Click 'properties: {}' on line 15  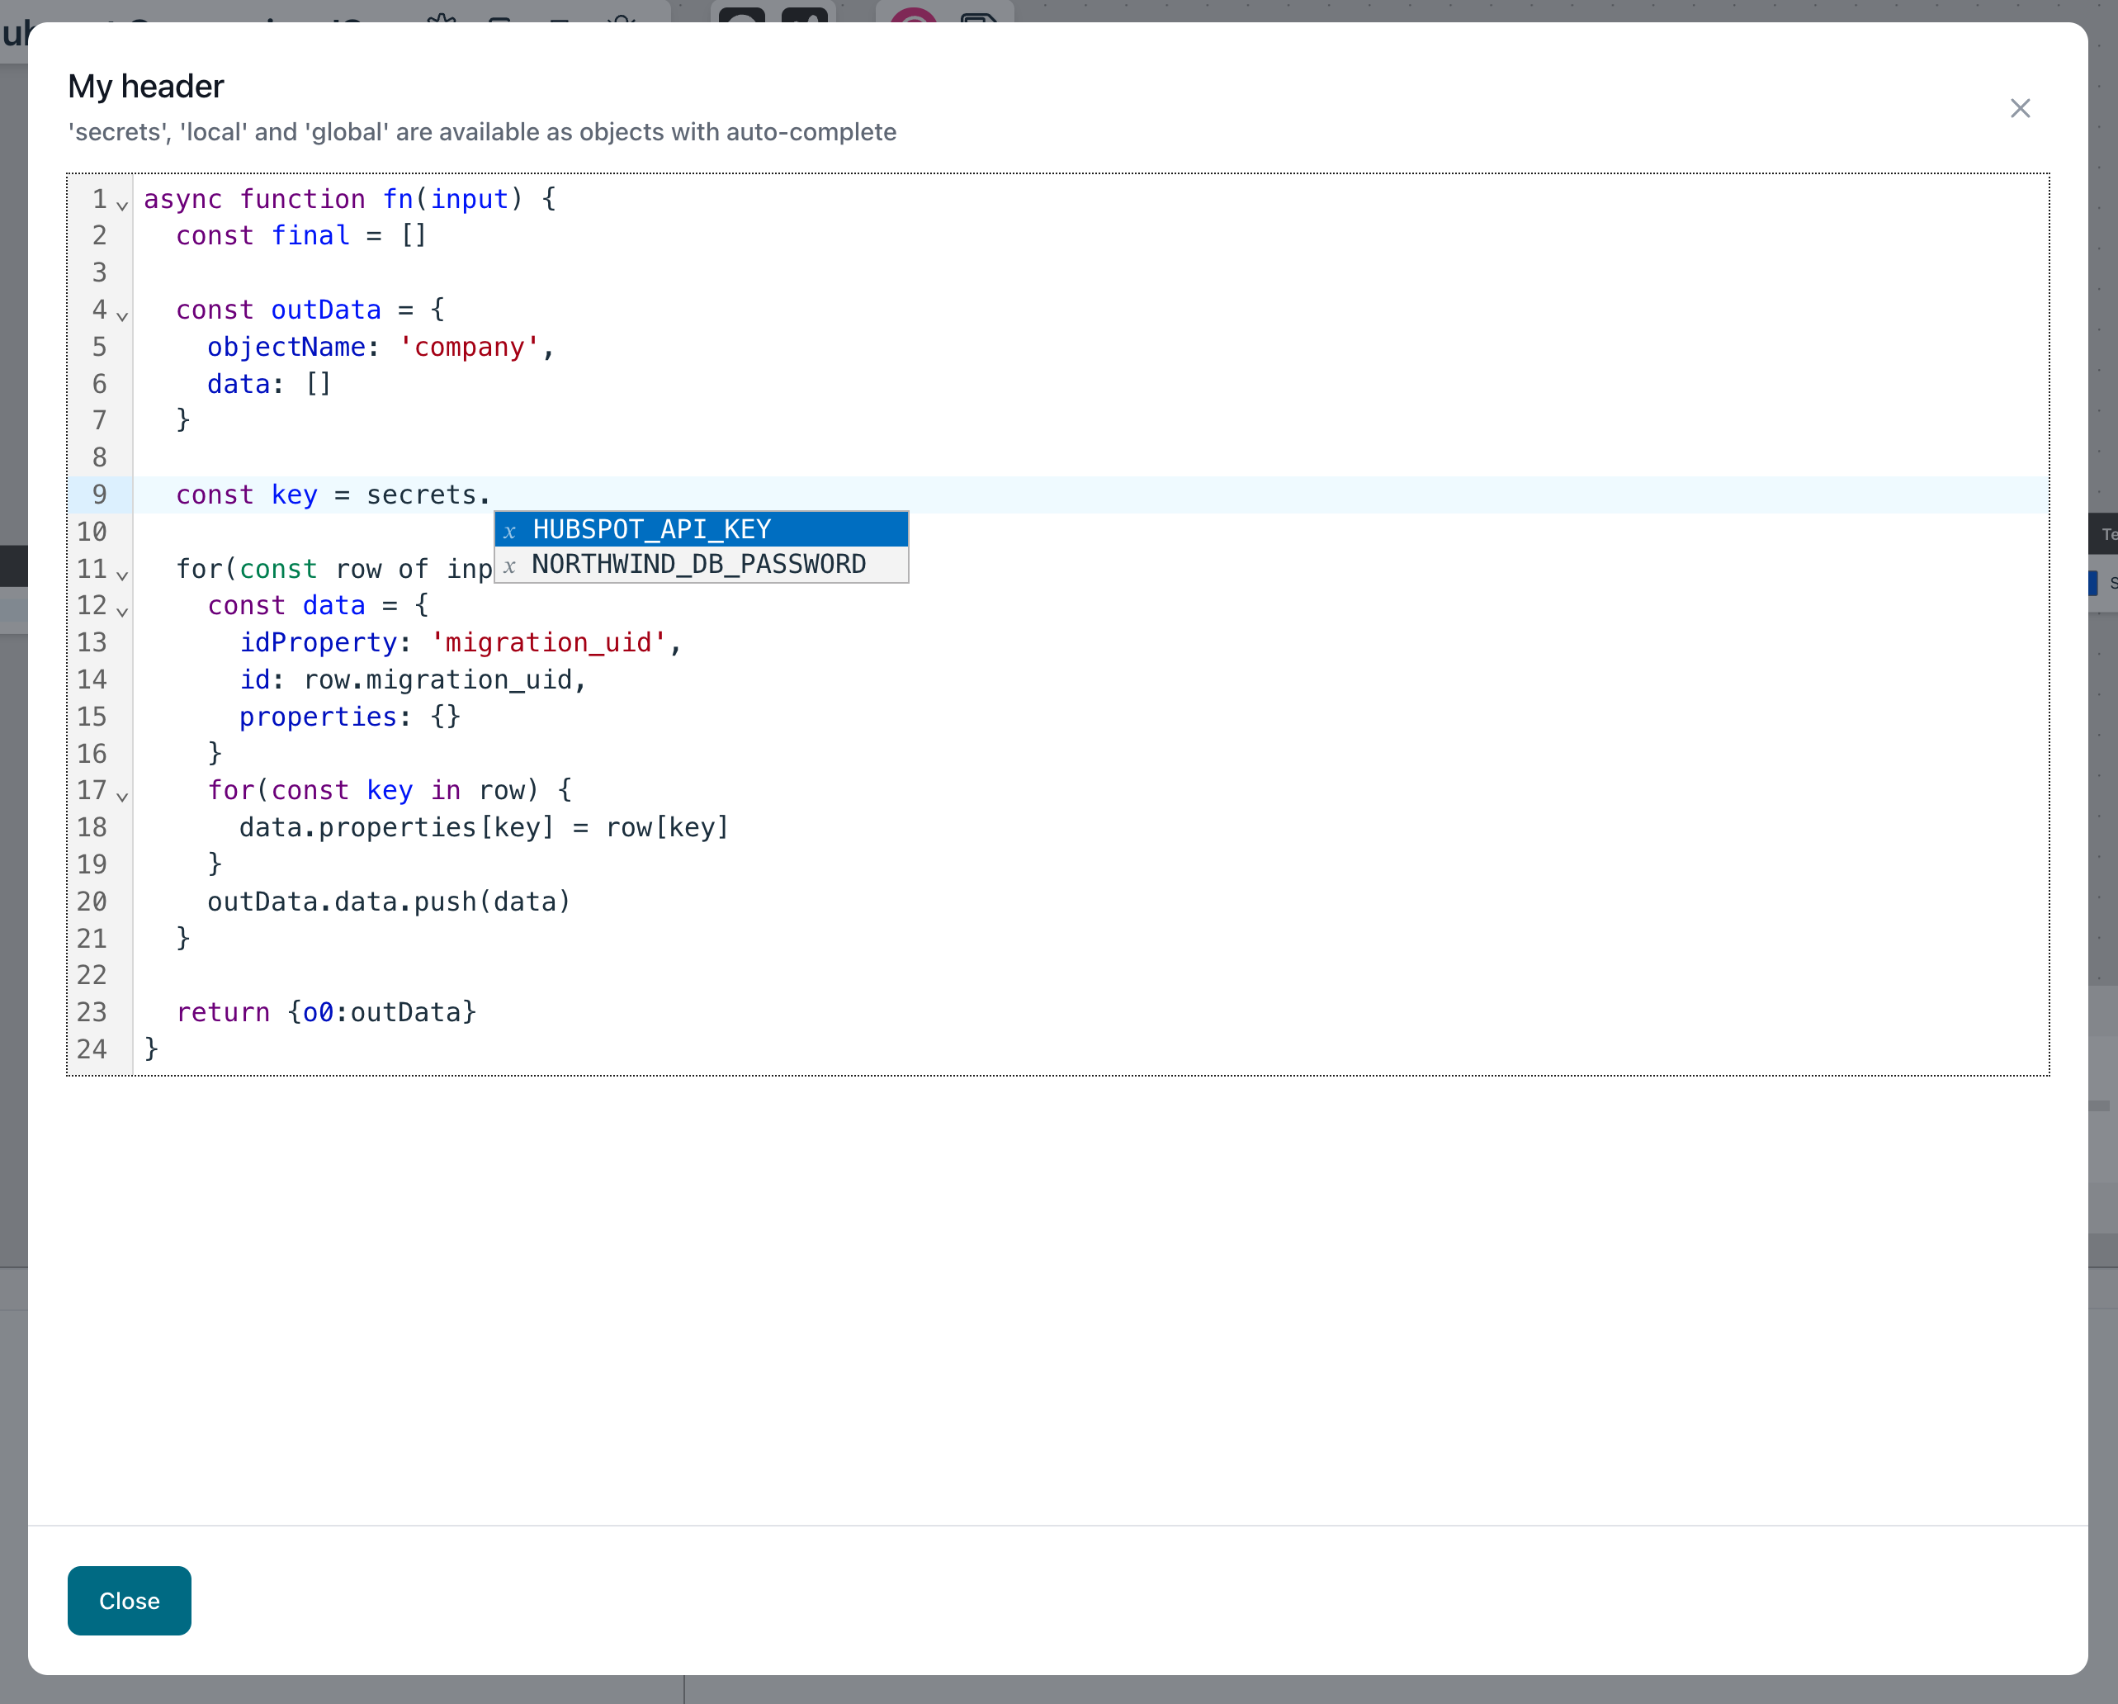coord(350,717)
